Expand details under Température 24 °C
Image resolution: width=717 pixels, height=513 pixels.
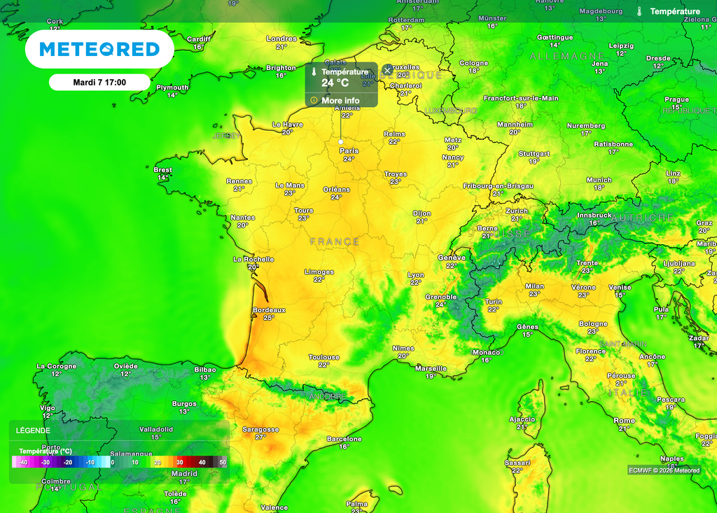pos(341,100)
